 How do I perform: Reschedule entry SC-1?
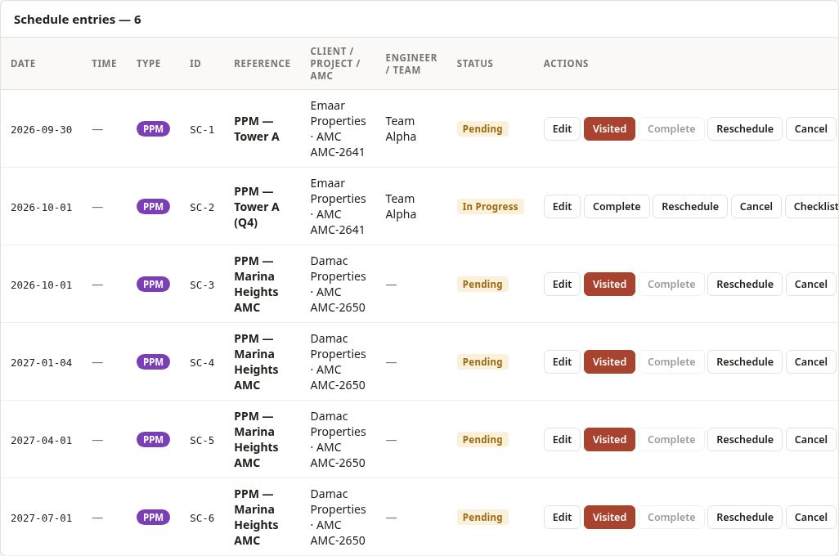point(744,129)
